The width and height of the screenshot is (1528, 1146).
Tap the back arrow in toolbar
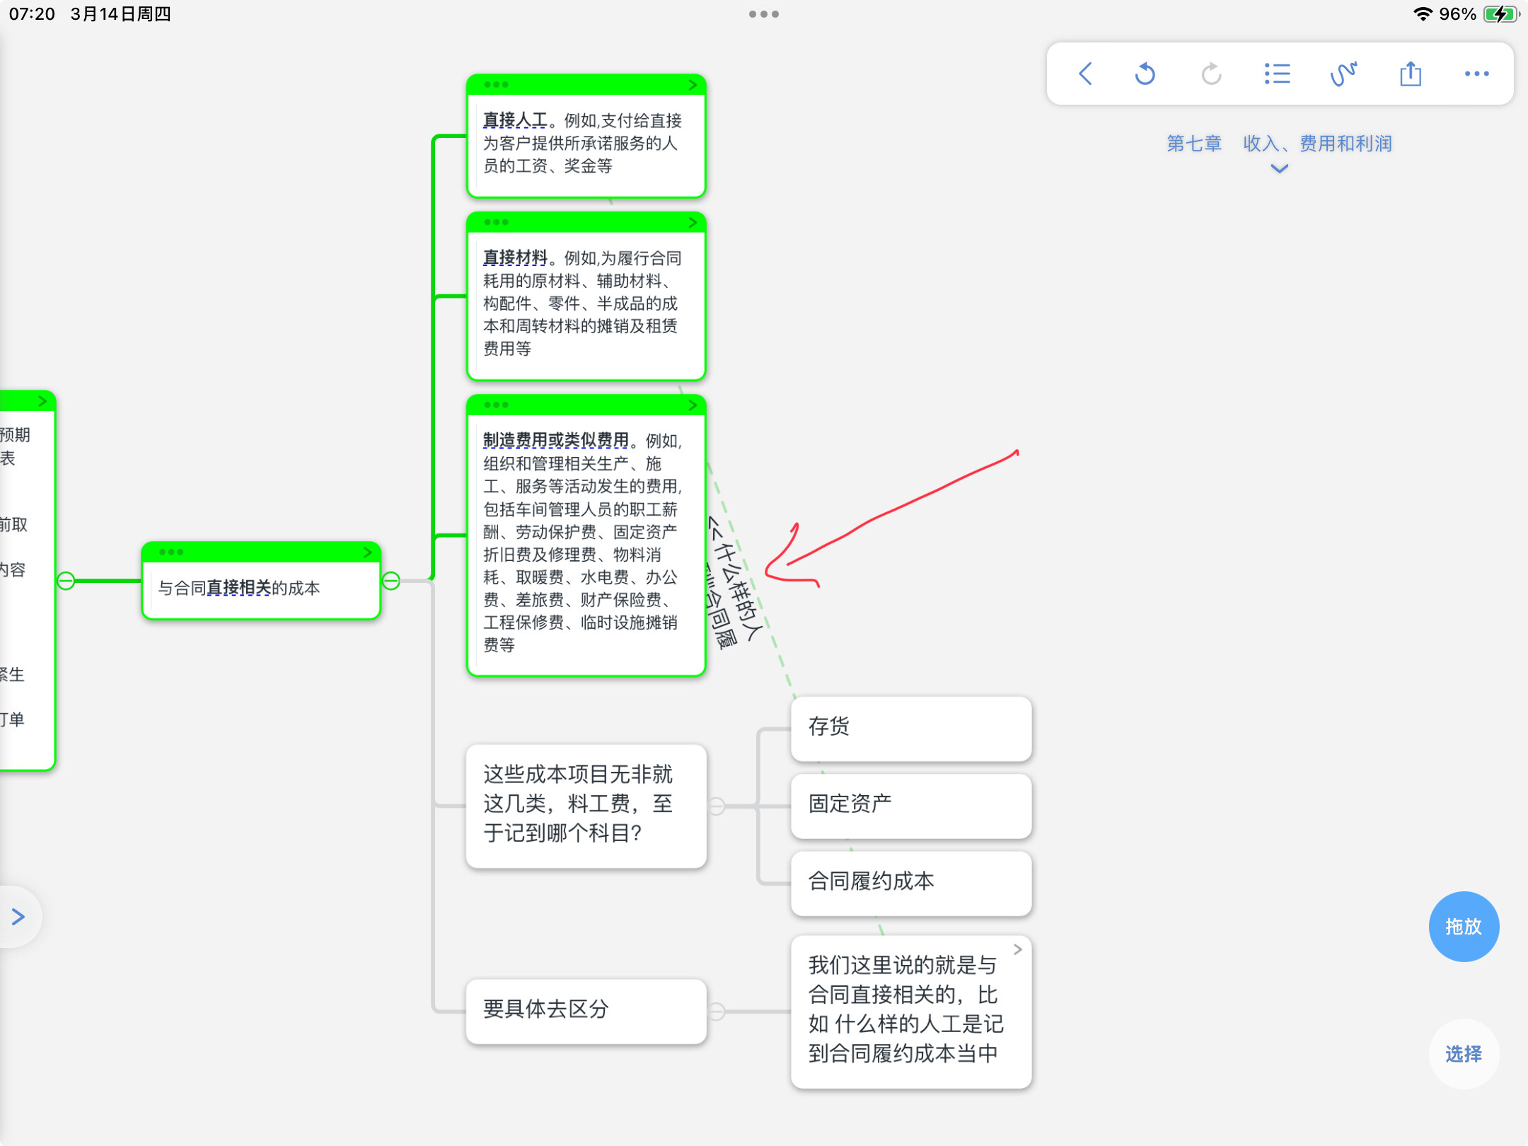[x=1086, y=74]
